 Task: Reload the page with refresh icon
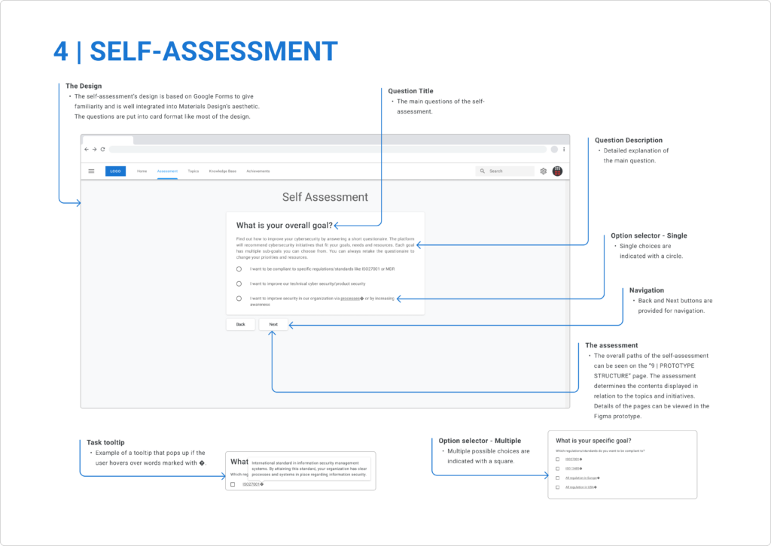[x=102, y=150]
